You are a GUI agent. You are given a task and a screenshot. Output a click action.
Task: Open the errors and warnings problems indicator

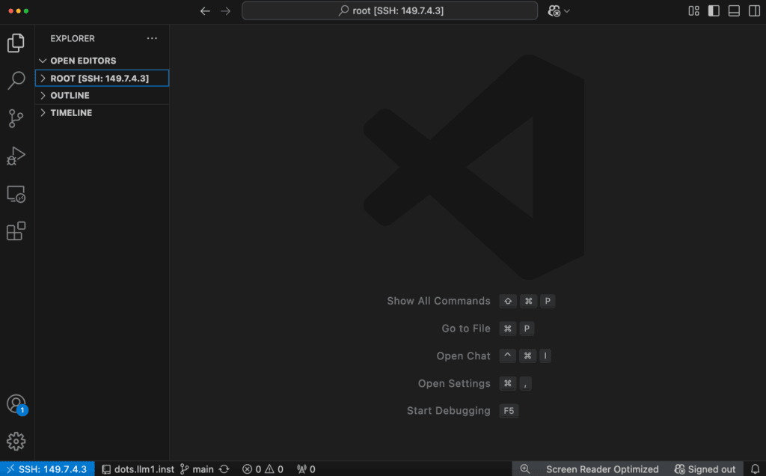coord(263,469)
